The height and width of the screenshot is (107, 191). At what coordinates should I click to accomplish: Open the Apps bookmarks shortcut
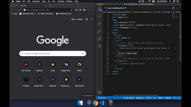[15, 14]
